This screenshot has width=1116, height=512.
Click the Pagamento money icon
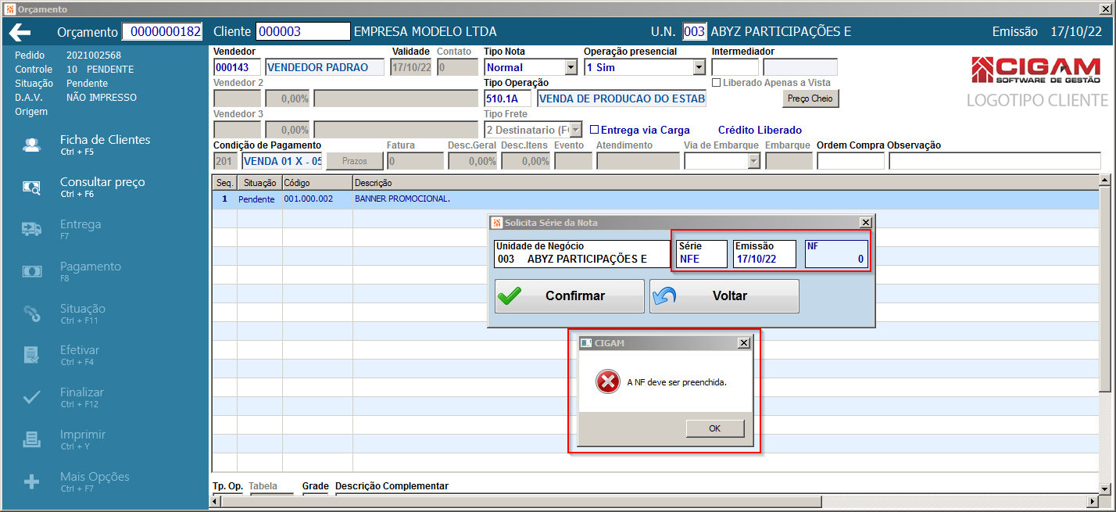(31, 271)
